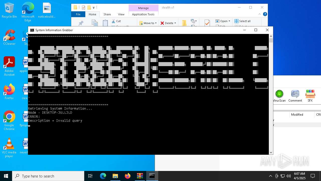
Task: Switch to the console window on taskbar
Action: coord(152,176)
